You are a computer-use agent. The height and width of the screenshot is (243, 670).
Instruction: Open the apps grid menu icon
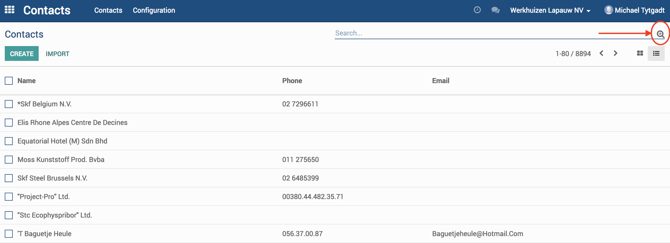(10, 10)
